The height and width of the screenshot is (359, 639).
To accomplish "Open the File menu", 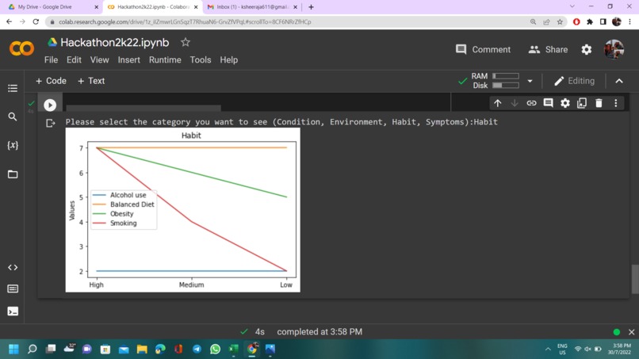I will pyautogui.click(x=51, y=60).
